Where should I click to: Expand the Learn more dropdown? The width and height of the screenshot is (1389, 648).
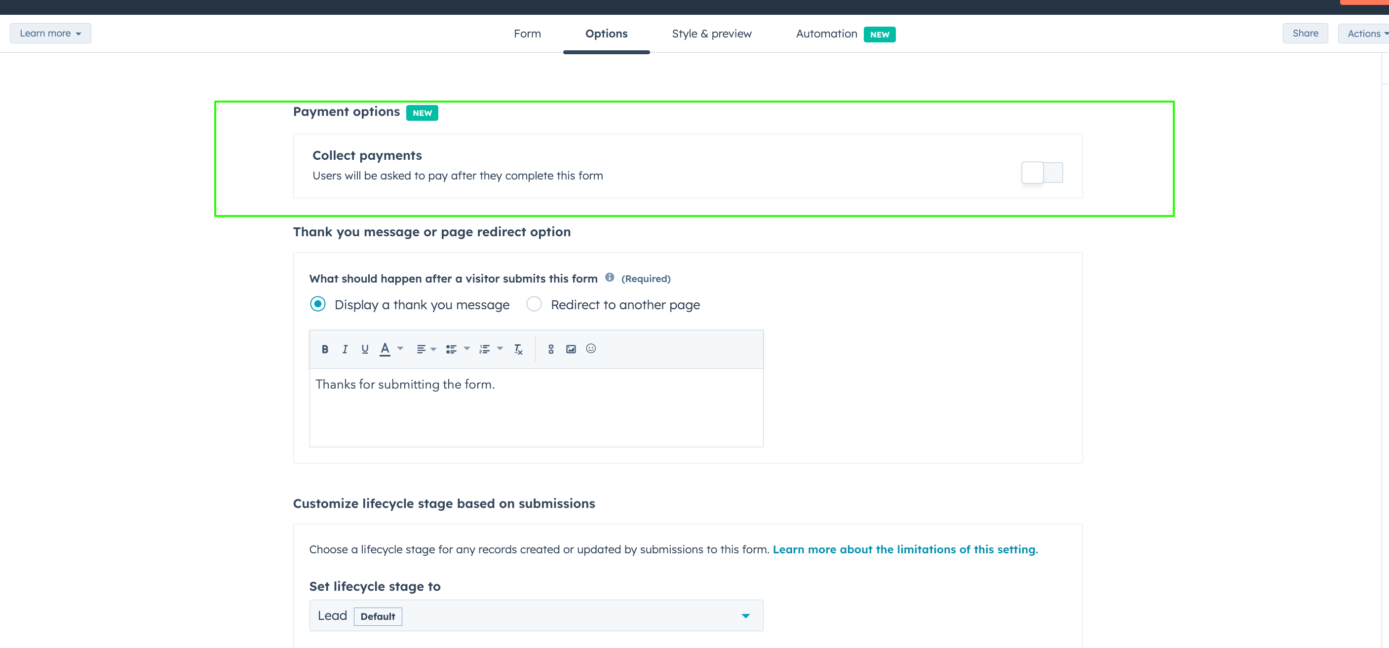tap(50, 33)
